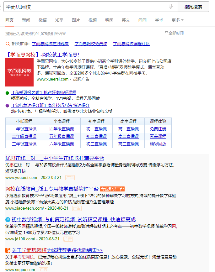Open the 优思在线一对一 result title
The image size is (215, 272).
(55, 158)
